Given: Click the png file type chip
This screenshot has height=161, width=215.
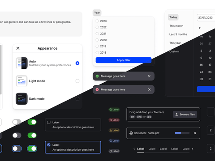Looking at the screenshot, I should coord(139,117).
